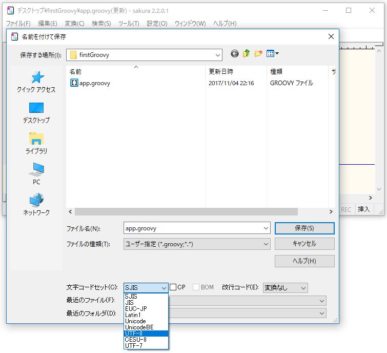Toggle the CP checkbox
The height and width of the screenshot is (353, 387).
(173, 287)
